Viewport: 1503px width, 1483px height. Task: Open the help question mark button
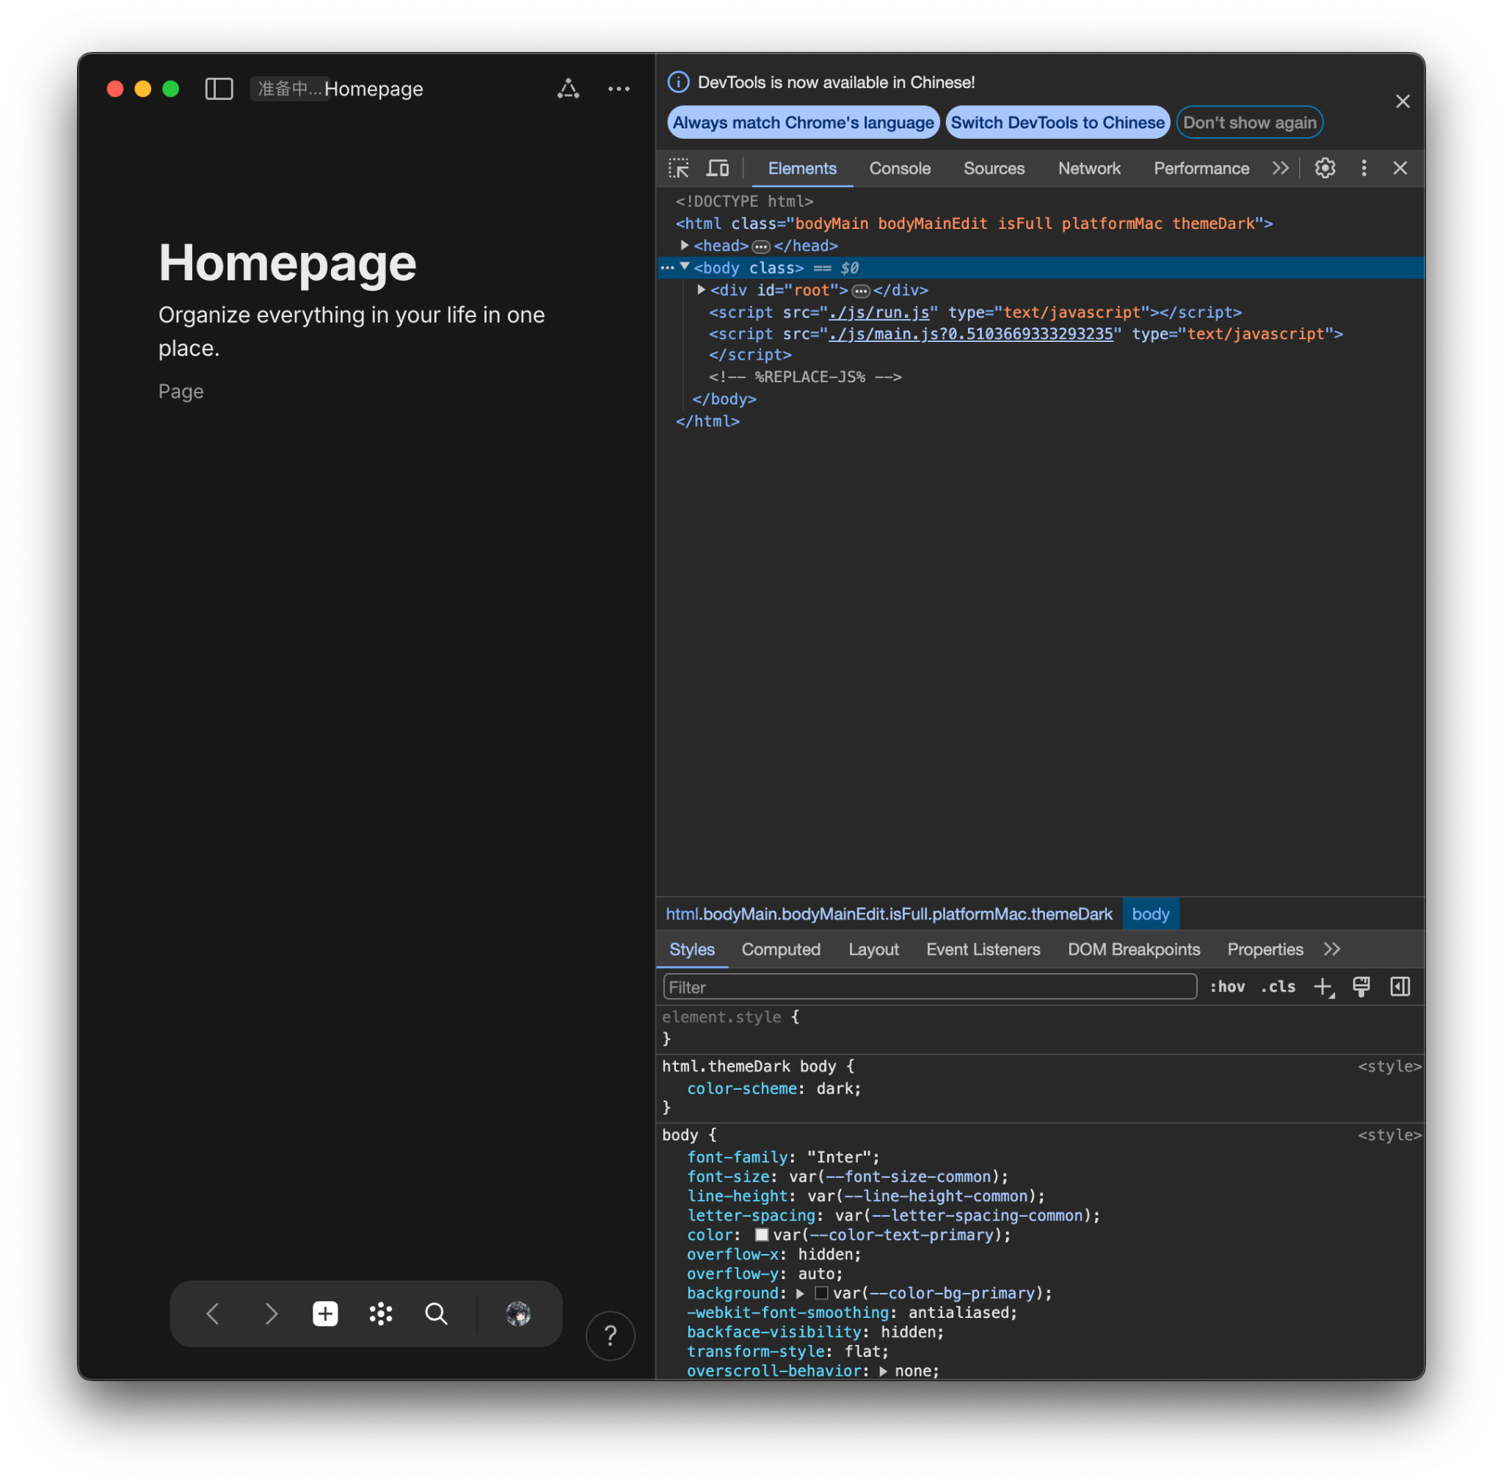(x=610, y=1336)
